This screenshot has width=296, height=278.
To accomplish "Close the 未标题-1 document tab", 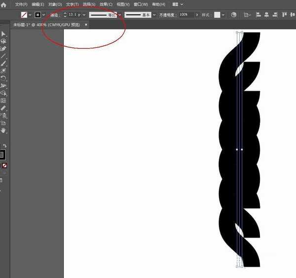I will pos(86,25).
